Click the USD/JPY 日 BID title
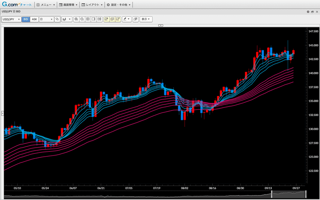320x200 pixels. point(11,12)
